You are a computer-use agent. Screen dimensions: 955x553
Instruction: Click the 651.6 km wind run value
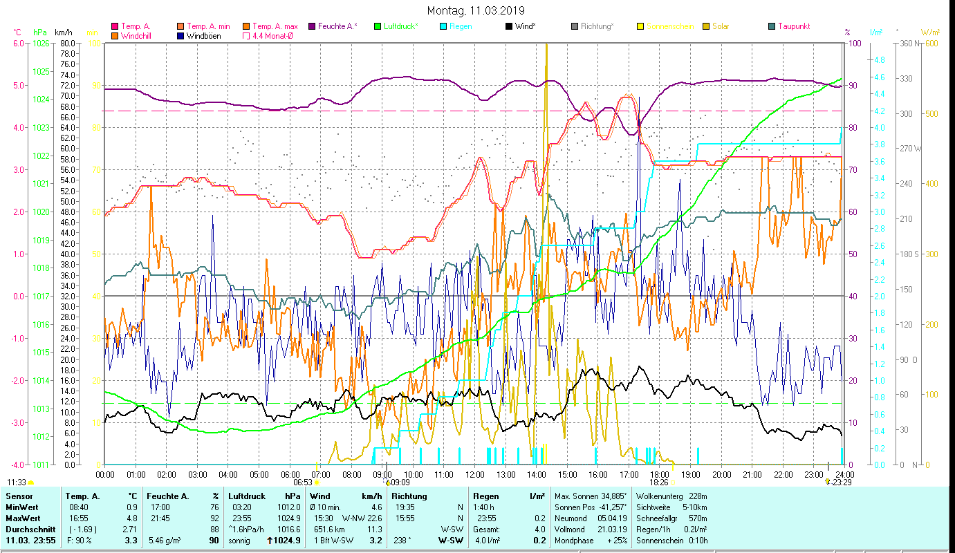point(328,529)
